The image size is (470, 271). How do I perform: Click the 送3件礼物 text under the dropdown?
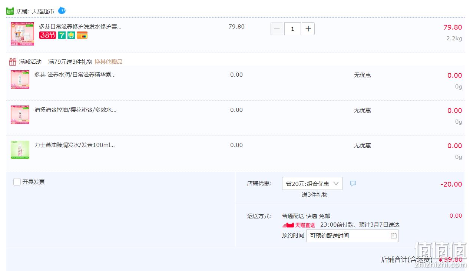[x=315, y=195]
